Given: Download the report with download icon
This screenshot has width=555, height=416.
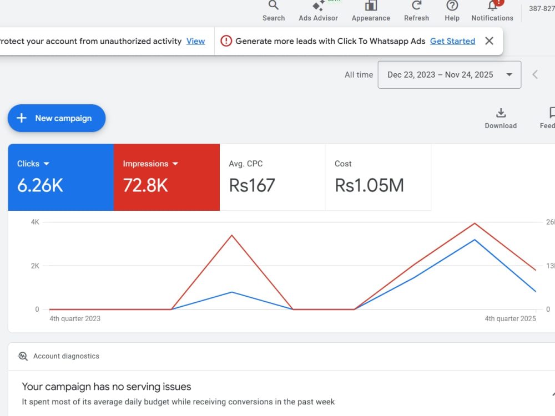Looking at the screenshot, I should 501,113.
